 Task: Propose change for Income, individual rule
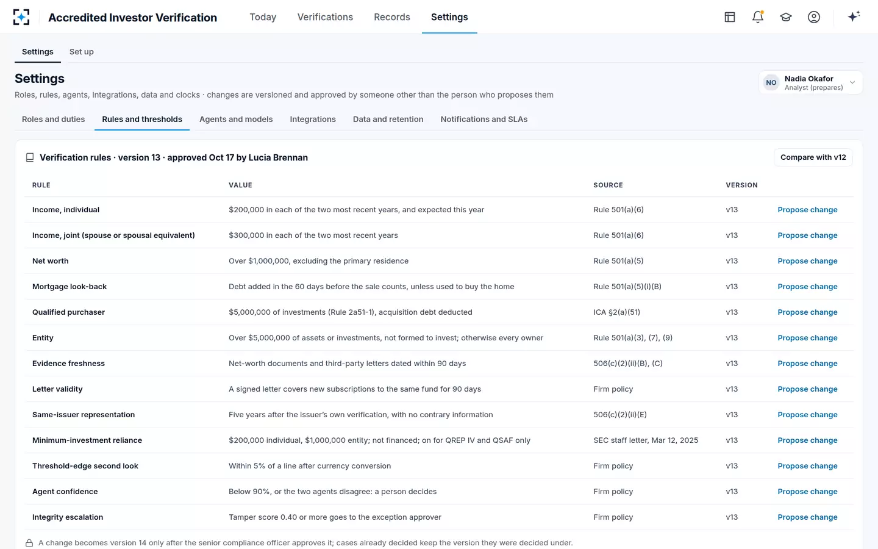[808, 210]
